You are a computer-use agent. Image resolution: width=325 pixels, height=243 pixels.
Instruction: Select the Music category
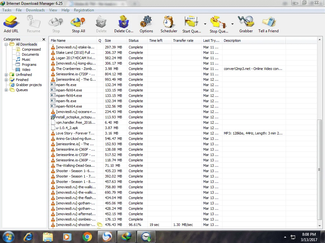26,59
